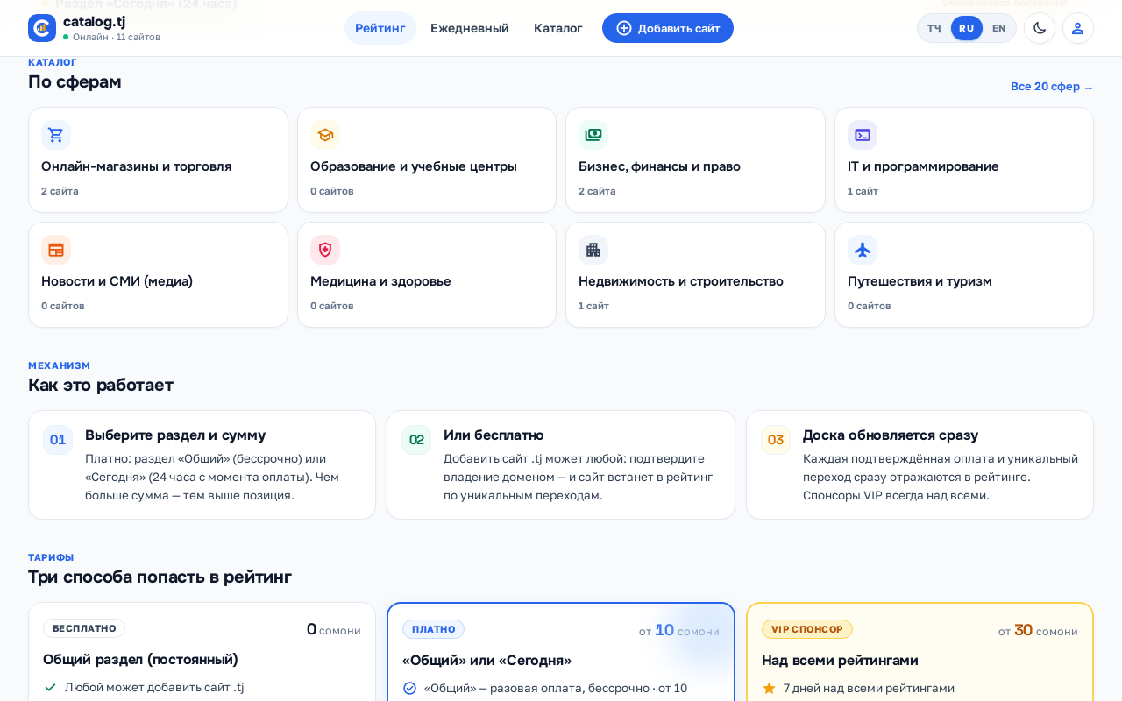Click Над всеми рейтингами tariff title
Image resolution: width=1122 pixels, height=701 pixels.
[840, 660]
